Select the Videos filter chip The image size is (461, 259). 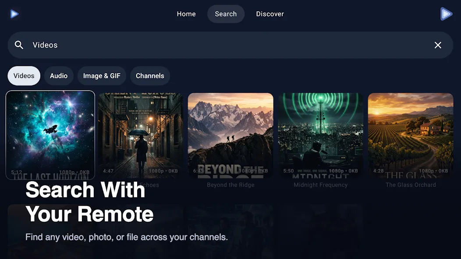point(24,76)
